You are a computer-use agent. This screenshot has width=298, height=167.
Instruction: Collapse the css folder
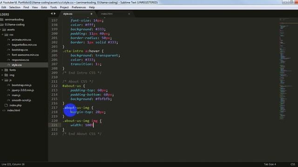click(2, 35)
